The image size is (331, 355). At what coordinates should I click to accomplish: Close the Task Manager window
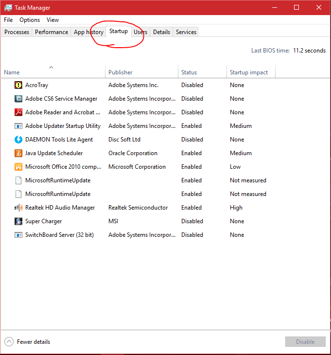pyautogui.click(x=319, y=7)
